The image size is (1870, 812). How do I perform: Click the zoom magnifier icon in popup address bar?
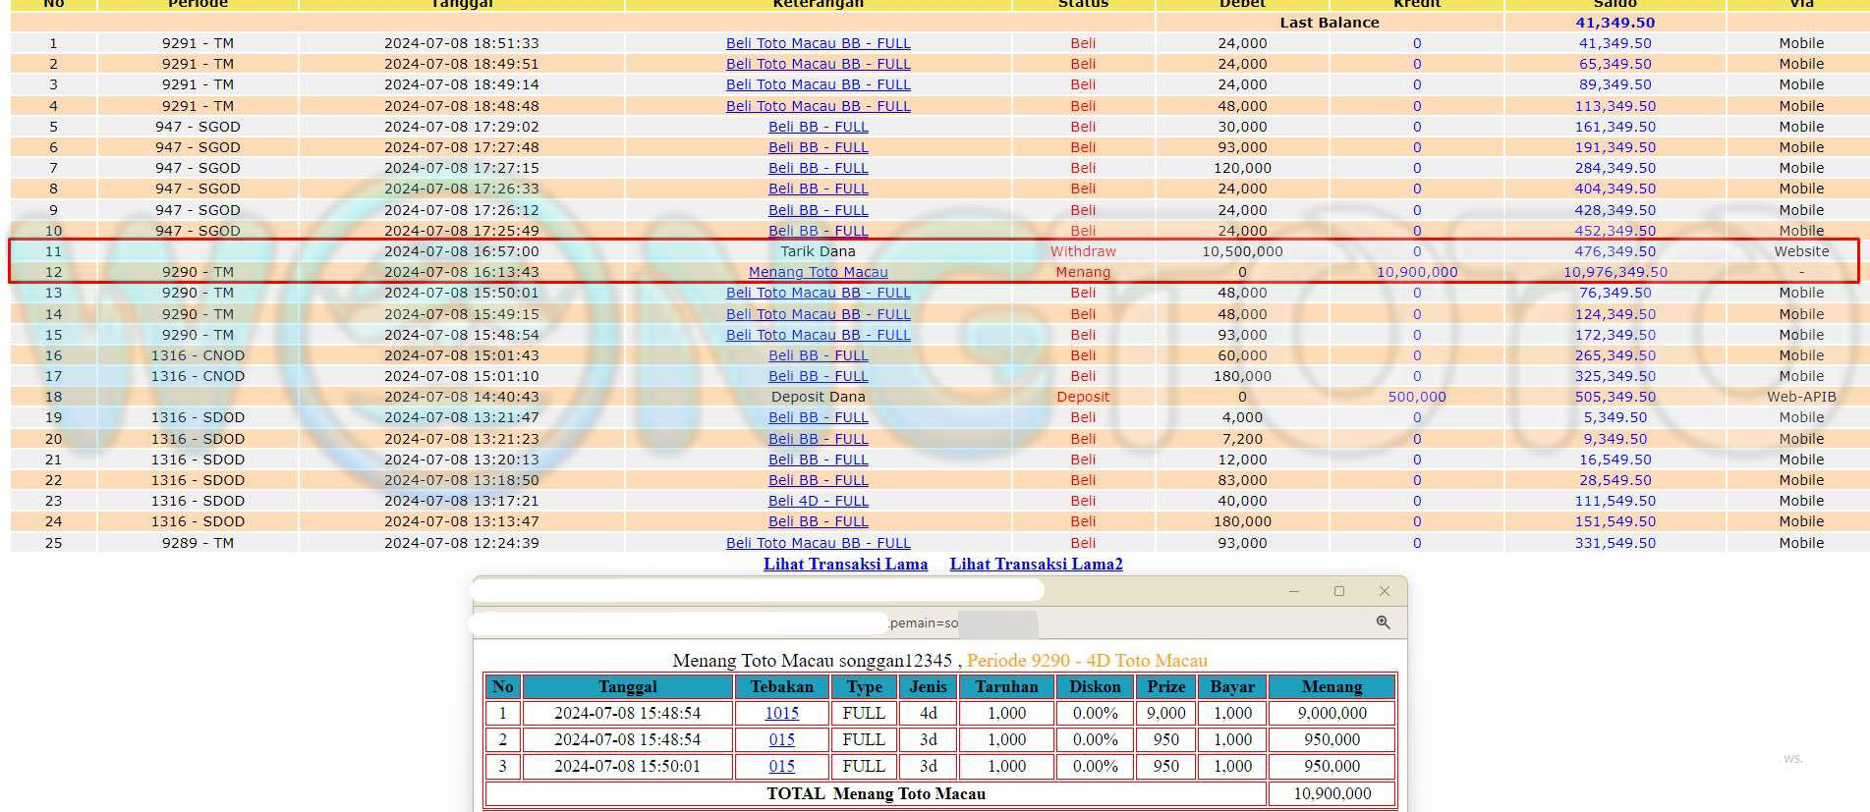coord(1383,623)
